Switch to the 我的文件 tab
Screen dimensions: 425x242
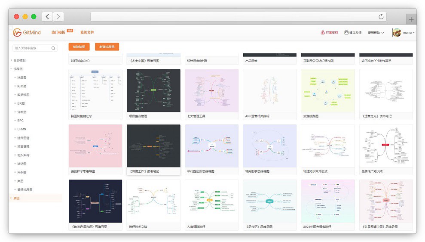(x=87, y=32)
